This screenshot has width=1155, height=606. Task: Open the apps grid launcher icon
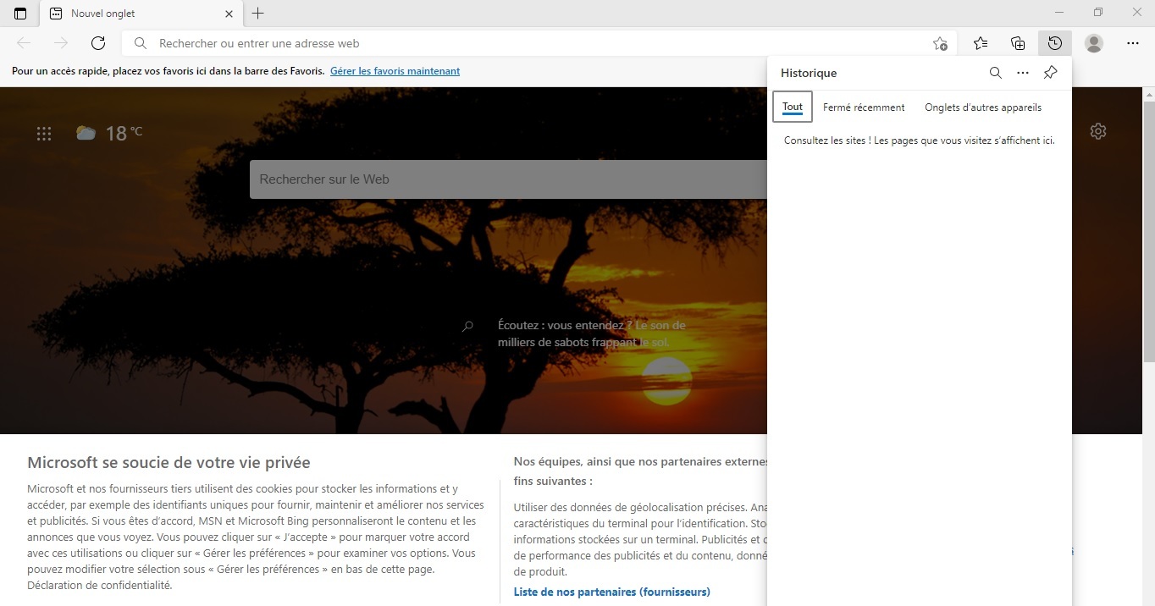coord(44,133)
